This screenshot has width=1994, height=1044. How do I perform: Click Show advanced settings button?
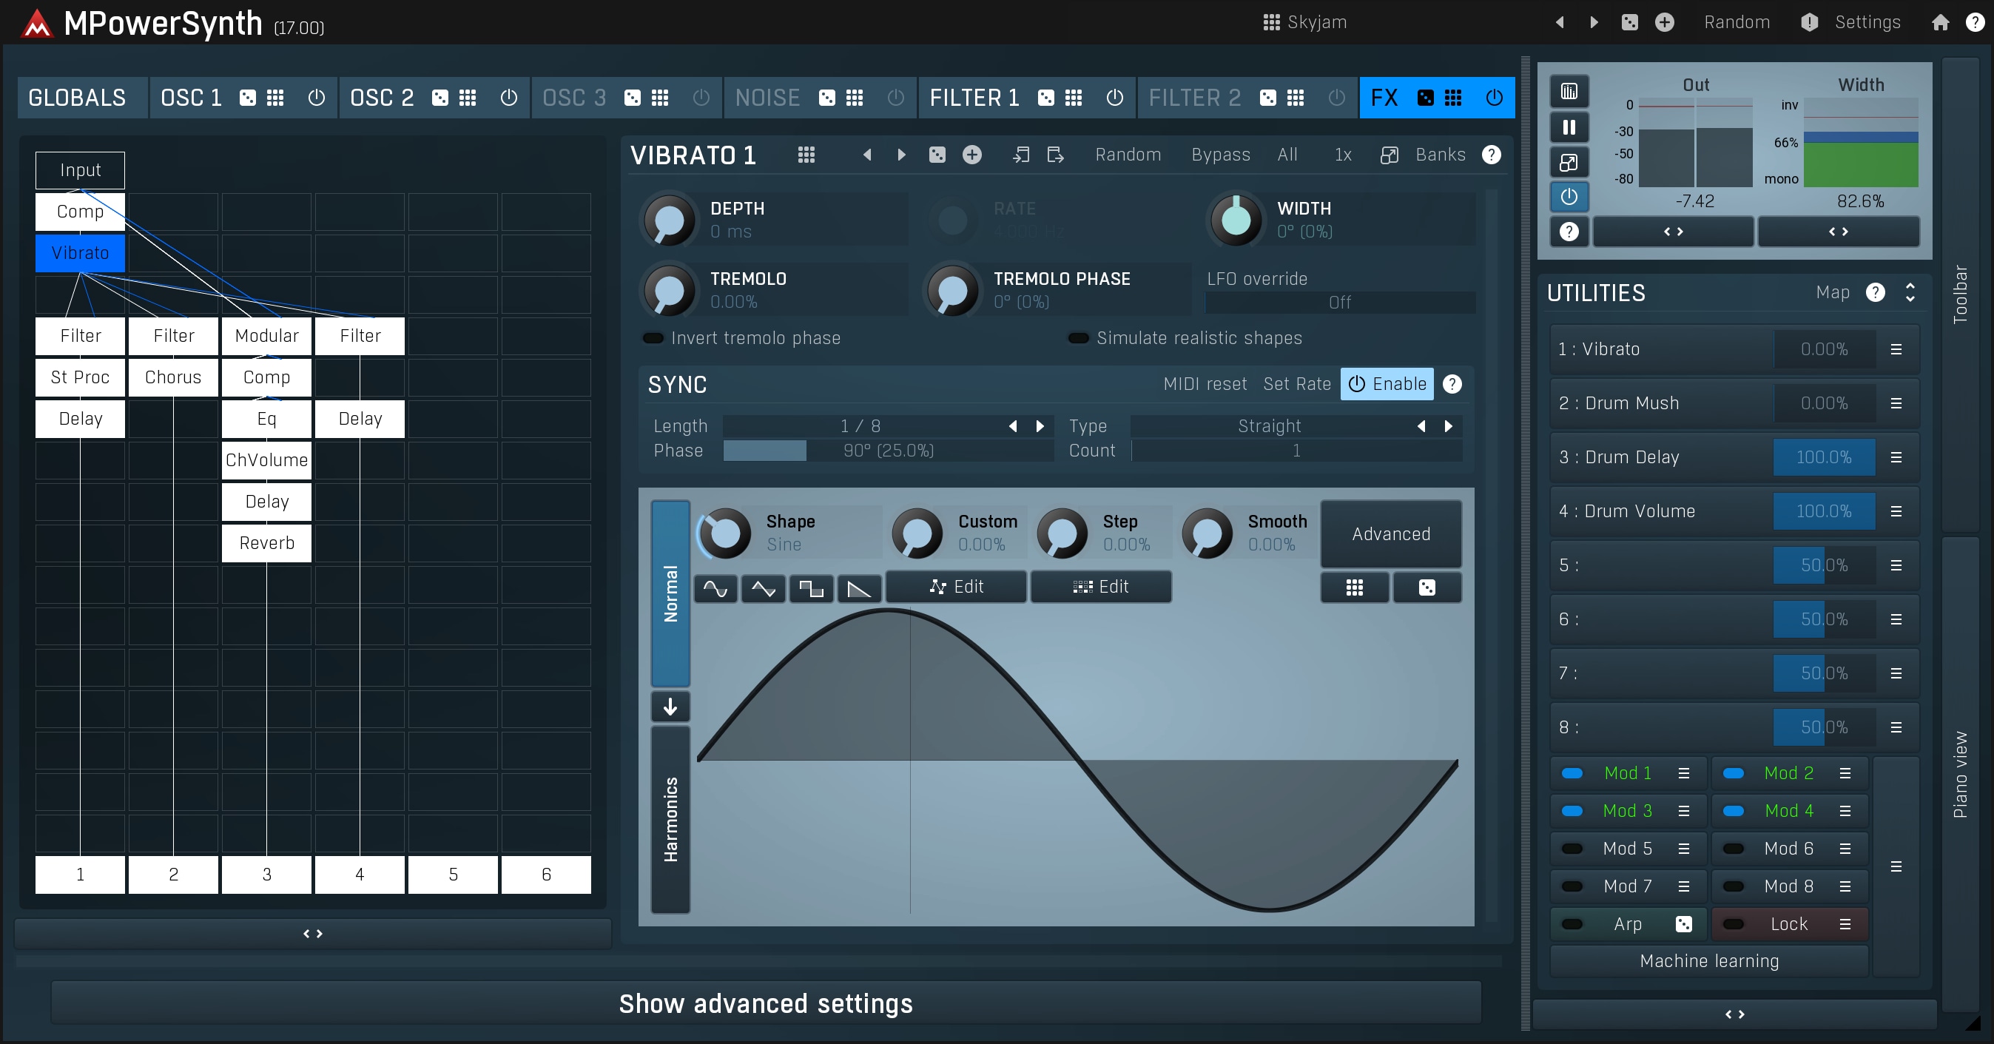point(766,1003)
